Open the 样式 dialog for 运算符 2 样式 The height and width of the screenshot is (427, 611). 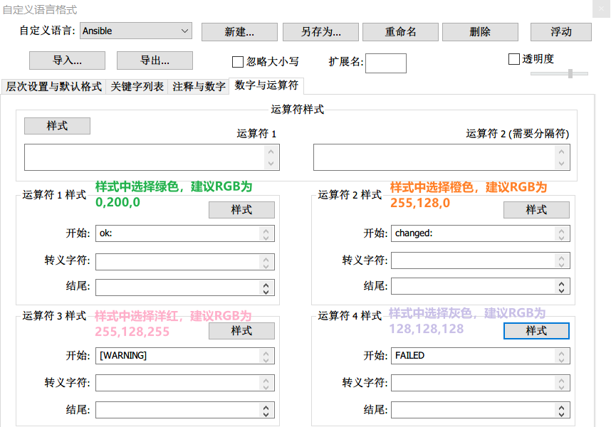[536, 209]
